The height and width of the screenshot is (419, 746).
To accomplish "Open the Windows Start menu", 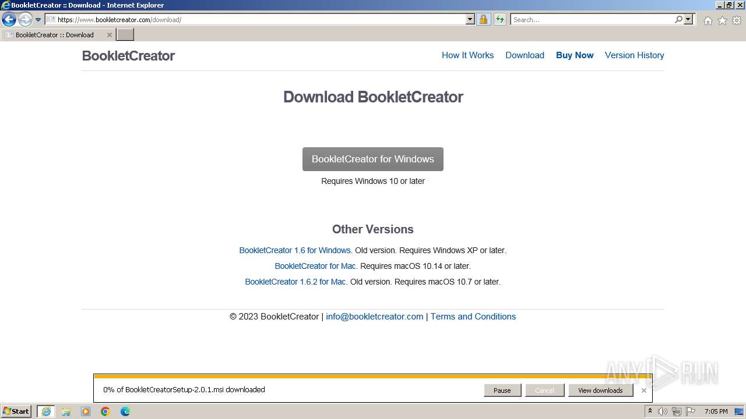I will (16, 411).
